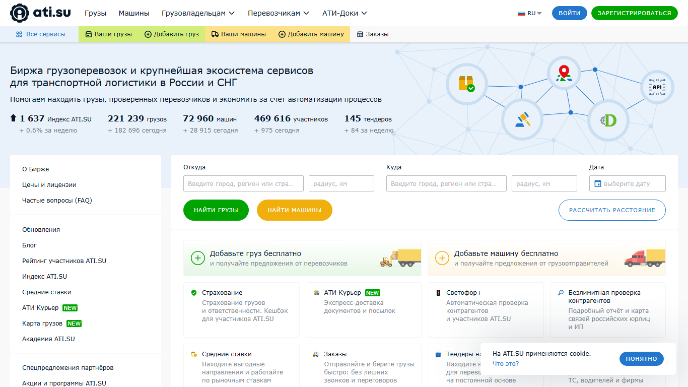688x387 pixels.
Task: Click the up arrow by Индекс ATI.SU
Action: 14,118
